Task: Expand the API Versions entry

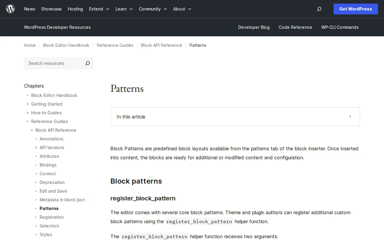Action: click(x=36, y=148)
